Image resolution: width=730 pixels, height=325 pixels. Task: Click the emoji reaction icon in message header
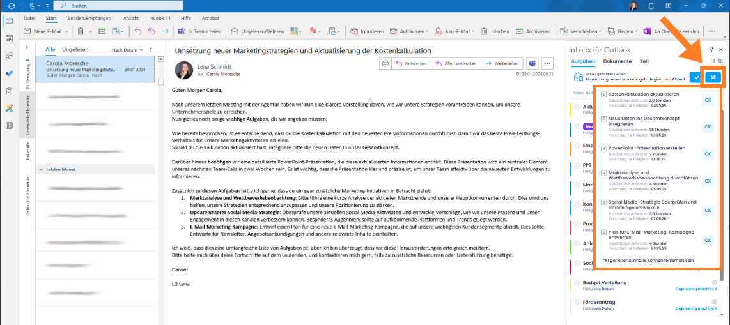(x=385, y=63)
